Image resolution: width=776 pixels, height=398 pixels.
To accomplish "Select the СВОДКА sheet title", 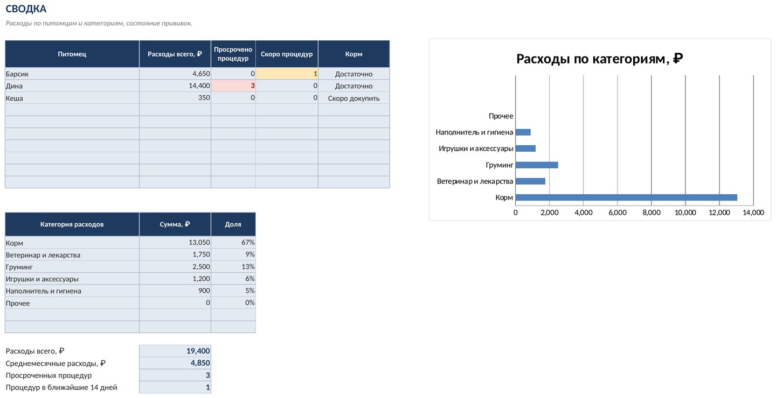I will [x=26, y=9].
